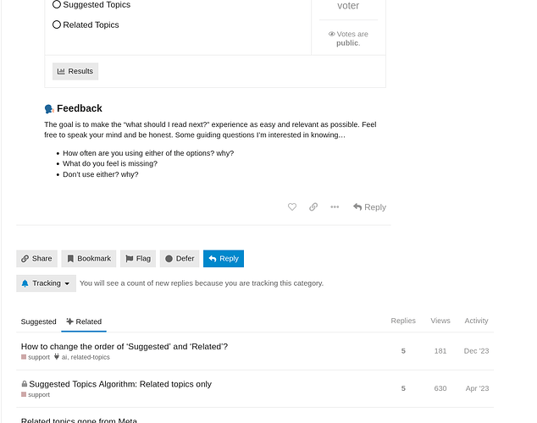Open the Tracking notification dropdown
This screenshot has width=537, height=423.
(46, 283)
